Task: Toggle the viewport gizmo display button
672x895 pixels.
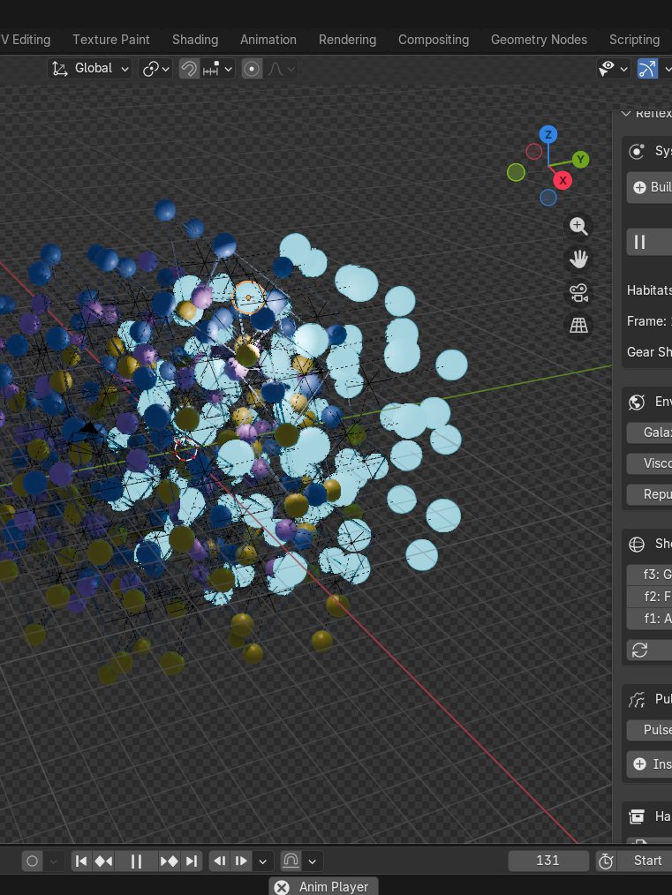Action: point(647,69)
